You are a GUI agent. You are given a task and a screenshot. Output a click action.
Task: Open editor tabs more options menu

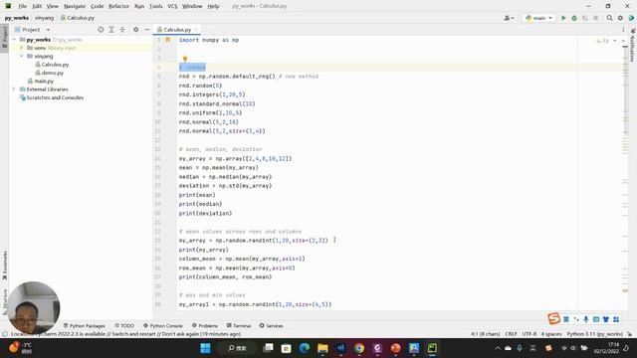click(623, 30)
